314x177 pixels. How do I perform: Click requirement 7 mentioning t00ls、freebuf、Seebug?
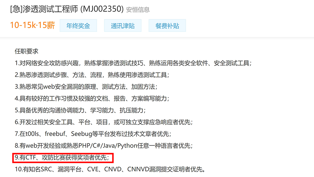(93, 134)
